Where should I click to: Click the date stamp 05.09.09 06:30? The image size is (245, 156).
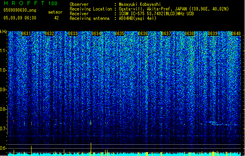20,18
